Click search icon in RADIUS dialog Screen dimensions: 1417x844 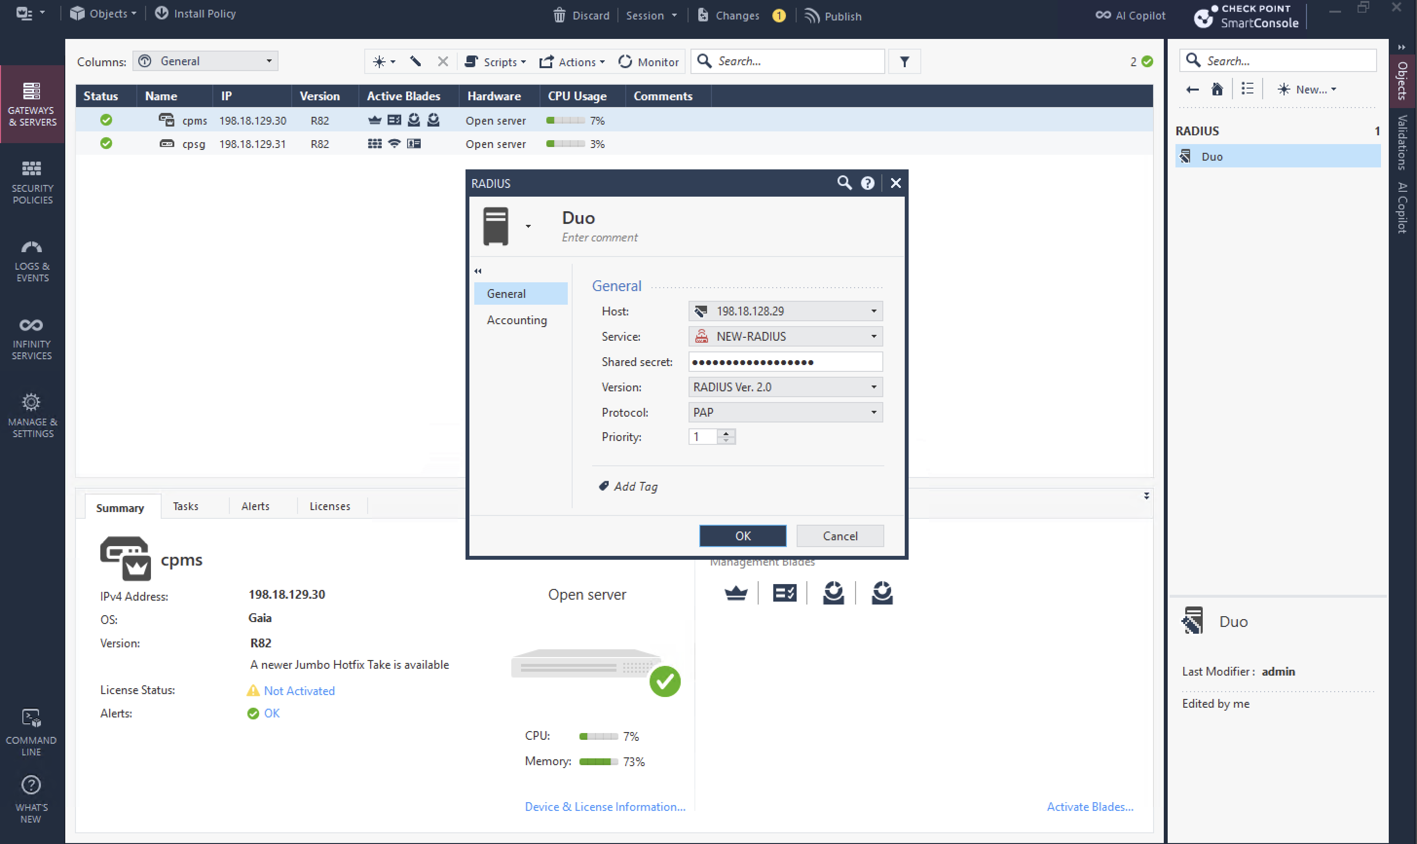click(843, 183)
